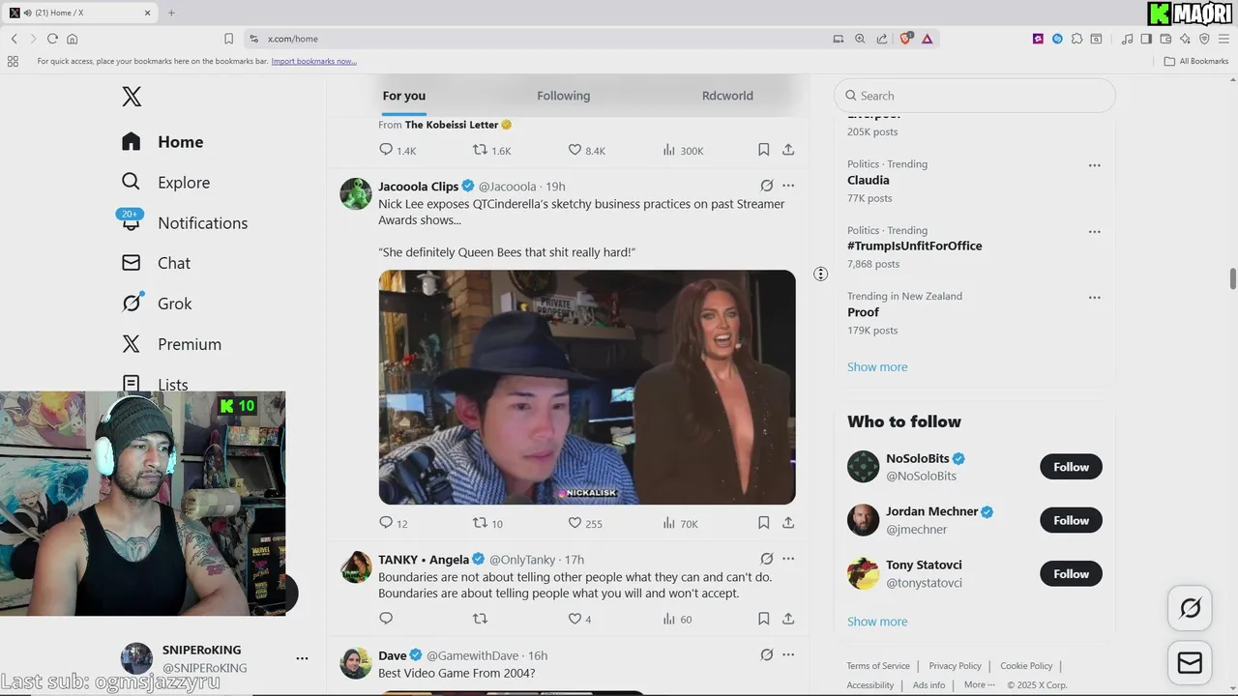
Task: Like the post with 8.4K likes
Action: tap(586, 150)
